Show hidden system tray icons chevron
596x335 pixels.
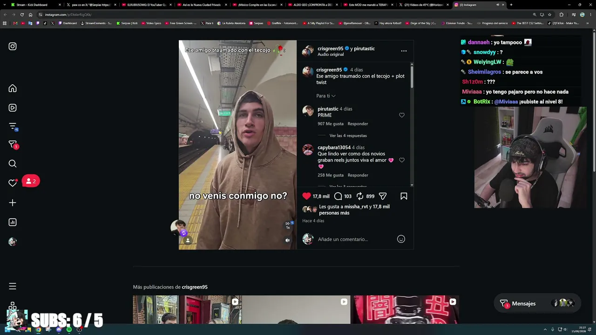pyautogui.click(x=545, y=329)
